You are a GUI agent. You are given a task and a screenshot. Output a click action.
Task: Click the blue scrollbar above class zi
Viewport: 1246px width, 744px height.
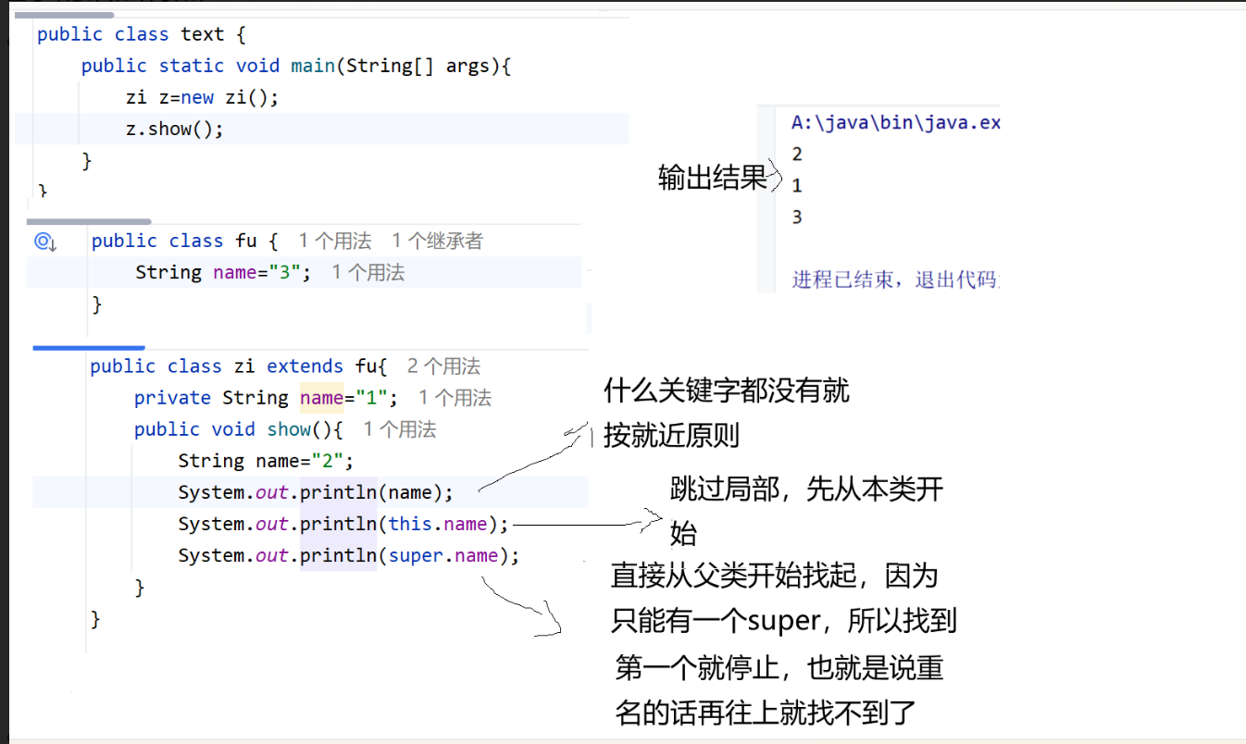point(88,347)
